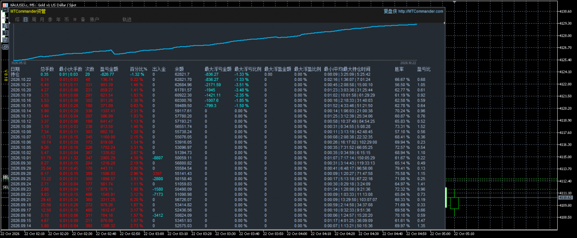The width and height of the screenshot is (577, 238).
Task: Click the 盈亏比 column header
Action: click(424, 69)
